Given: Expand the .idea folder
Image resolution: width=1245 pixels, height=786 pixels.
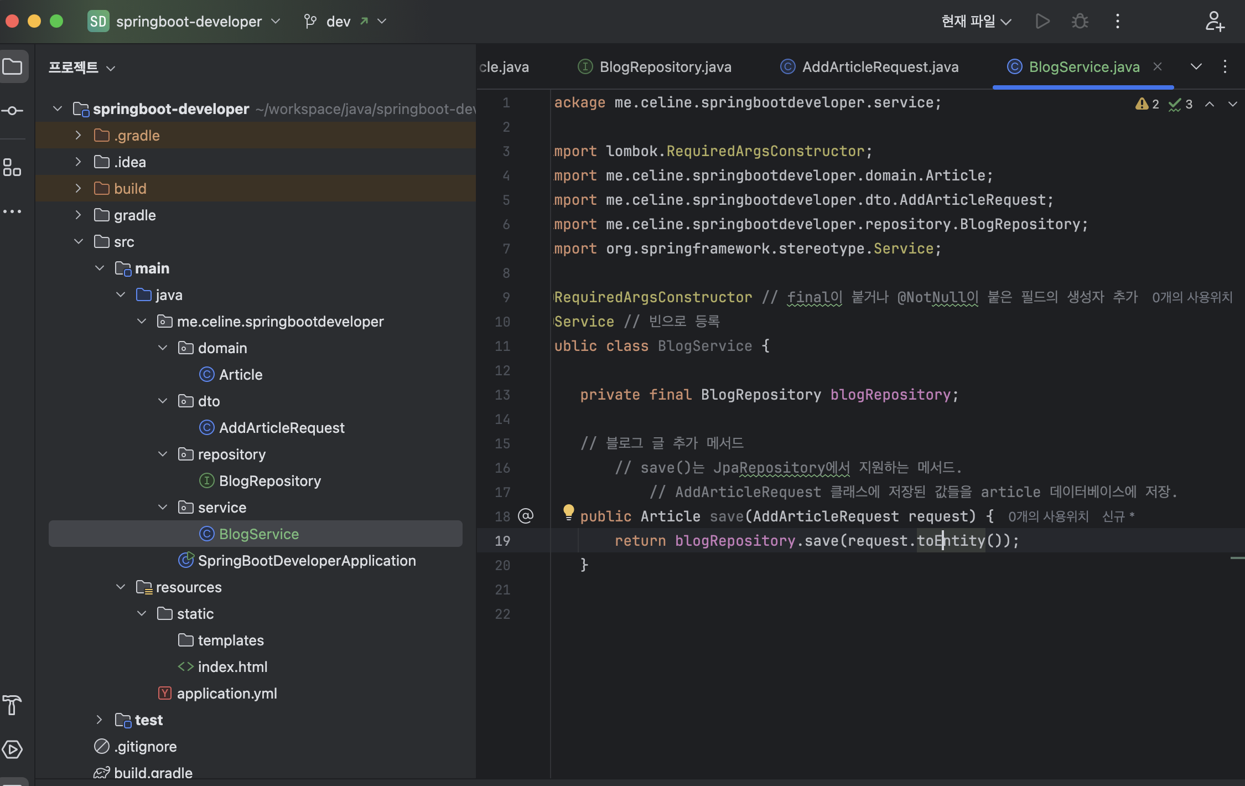Looking at the screenshot, I should (x=78, y=162).
